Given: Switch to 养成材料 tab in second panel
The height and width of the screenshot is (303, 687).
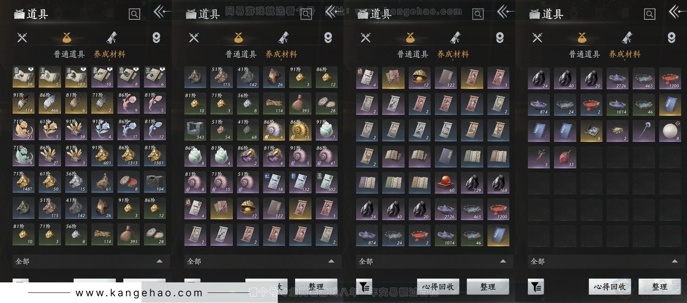Looking at the screenshot, I should [281, 54].
